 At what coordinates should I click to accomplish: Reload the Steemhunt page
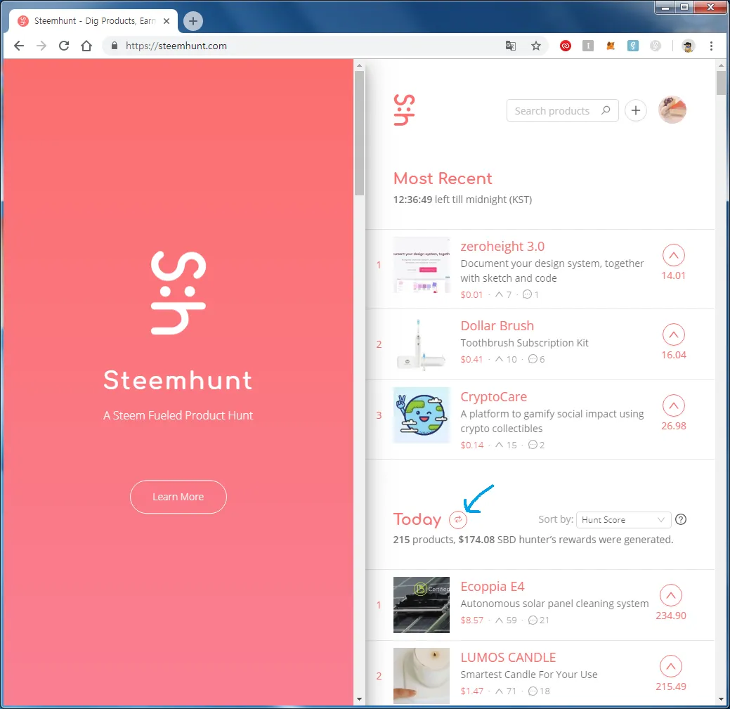point(64,46)
